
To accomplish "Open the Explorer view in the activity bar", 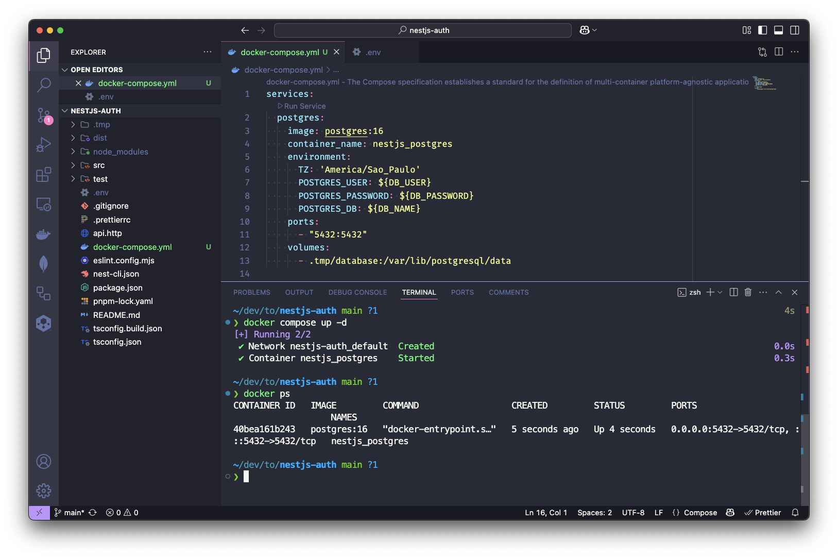I will click(x=44, y=55).
